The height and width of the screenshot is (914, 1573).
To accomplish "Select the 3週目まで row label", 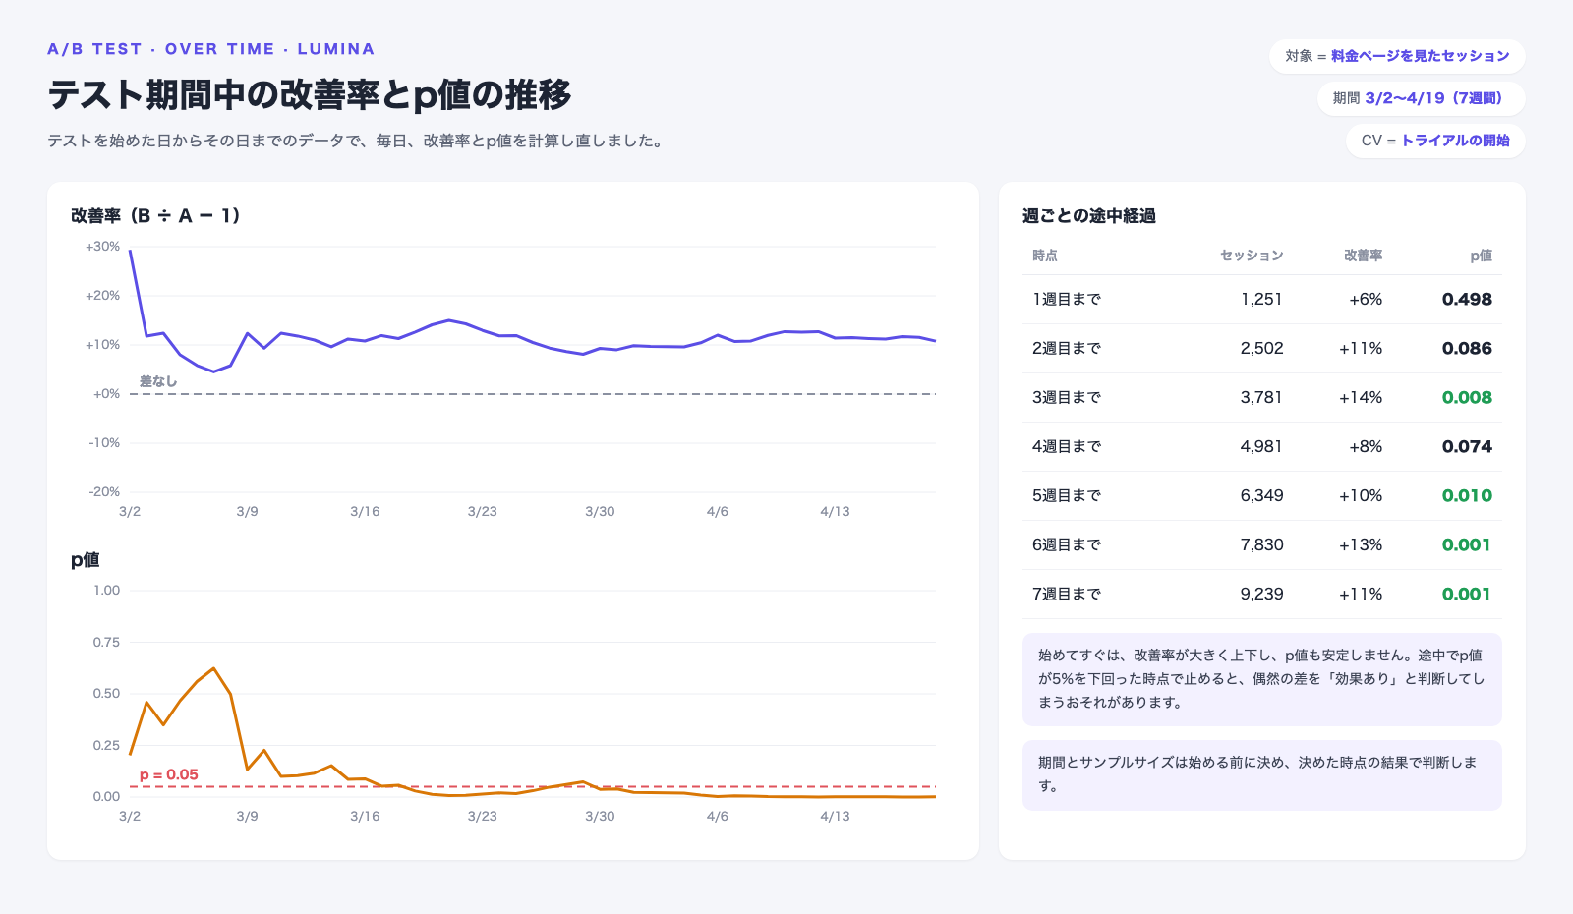I will (1067, 397).
